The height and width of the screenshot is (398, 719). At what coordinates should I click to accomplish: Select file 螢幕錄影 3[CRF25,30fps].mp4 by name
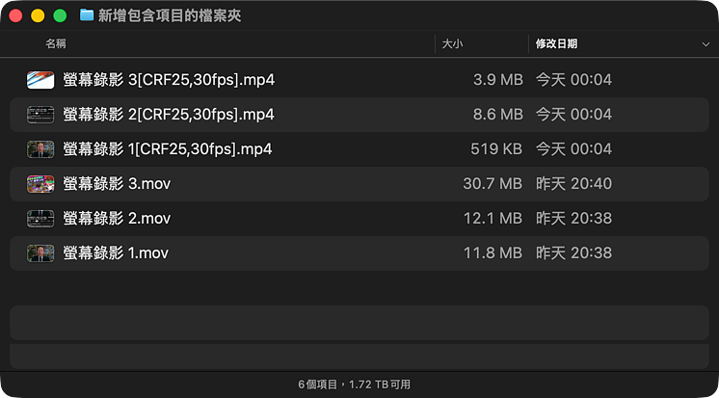169,80
